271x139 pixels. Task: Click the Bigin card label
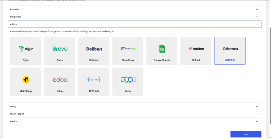pyautogui.click(x=26, y=60)
